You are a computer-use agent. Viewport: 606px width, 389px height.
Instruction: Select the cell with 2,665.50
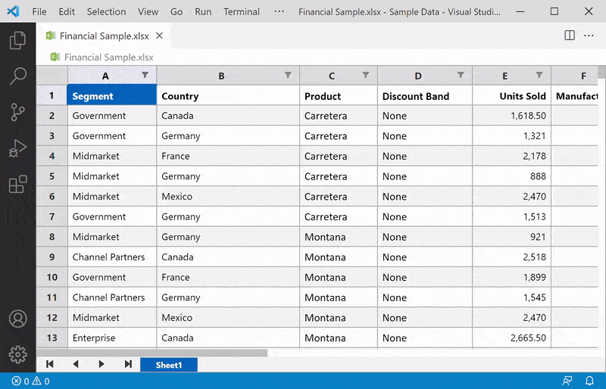[512, 338]
